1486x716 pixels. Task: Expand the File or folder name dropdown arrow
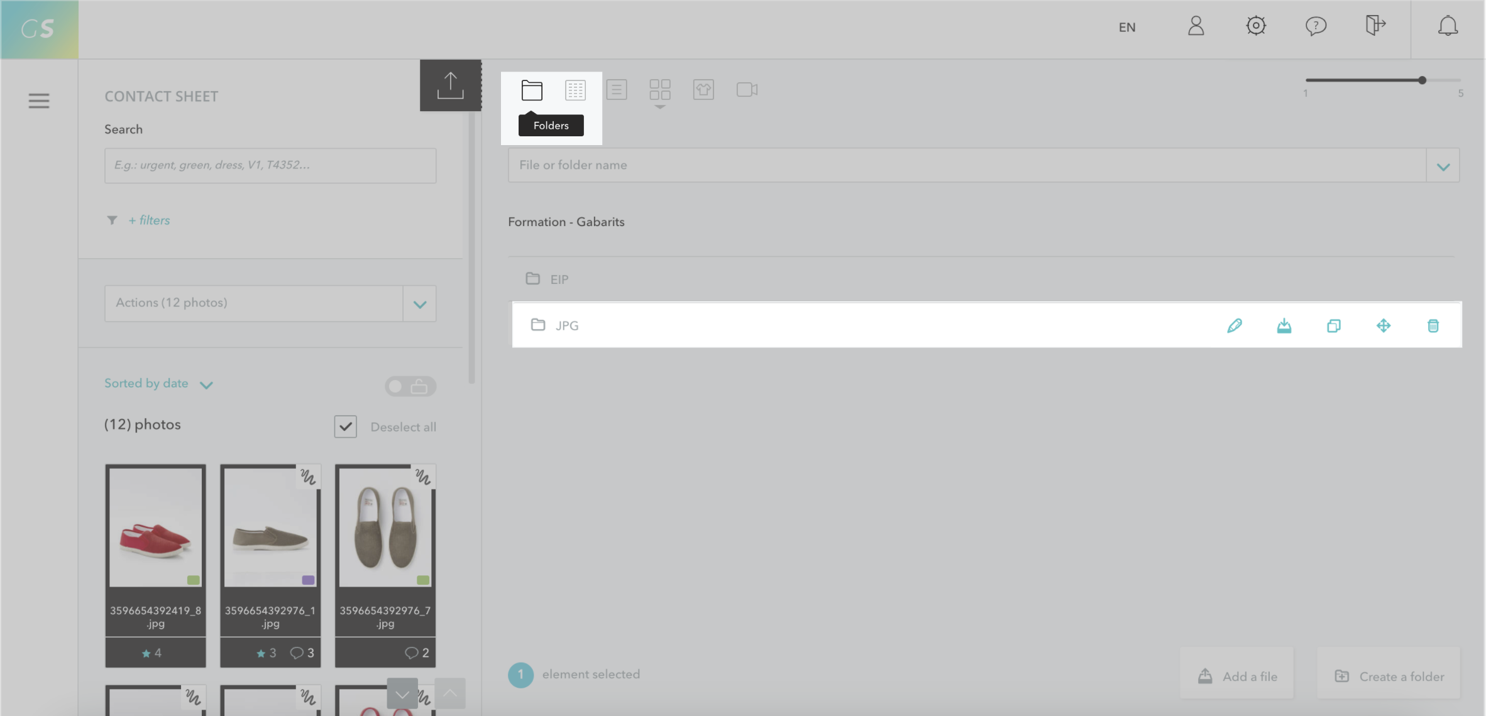tap(1443, 166)
